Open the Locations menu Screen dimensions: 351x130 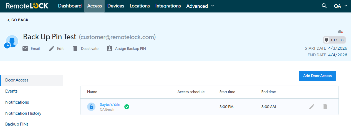[140, 6]
